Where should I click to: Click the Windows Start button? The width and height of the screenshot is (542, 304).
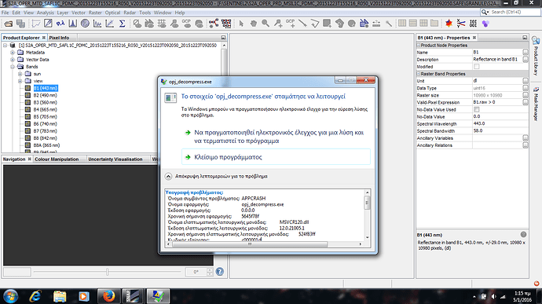[11, 296]
